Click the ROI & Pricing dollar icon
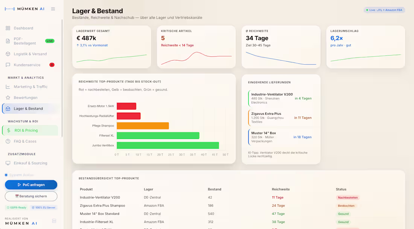Image resolution: width=414 pixels, height=229 pixels. tap(9, 130)
